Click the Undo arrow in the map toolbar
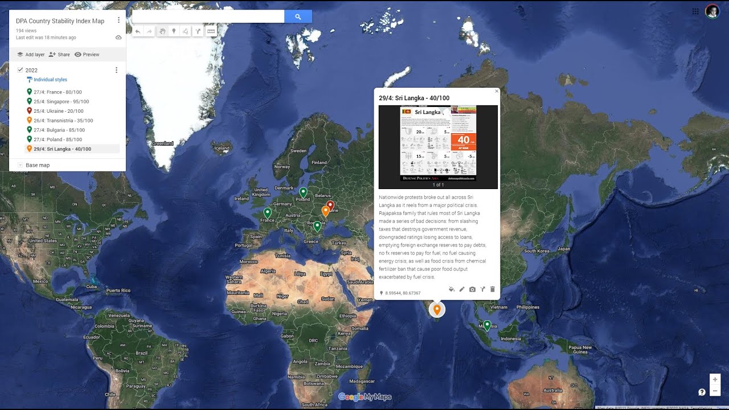 tap(138, 31)
